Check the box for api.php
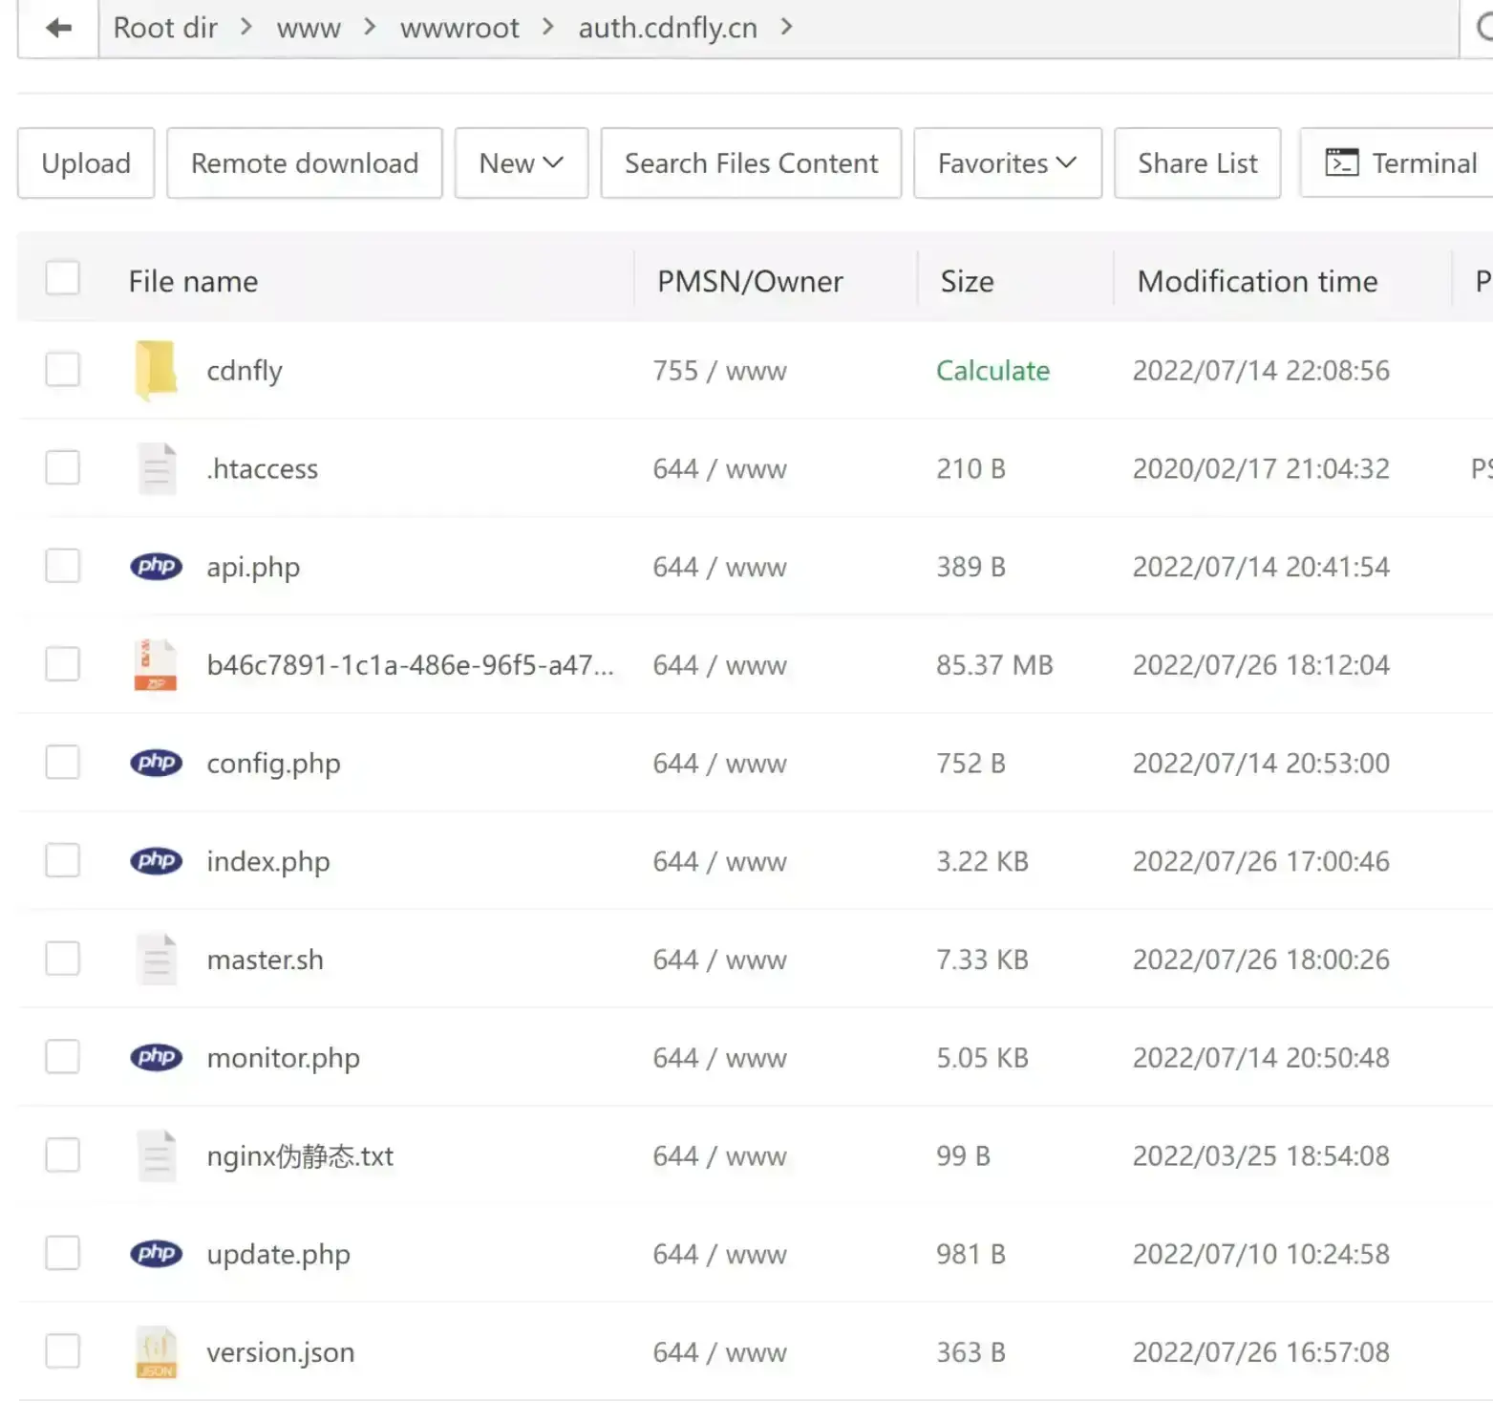 pyautogui.click(x=63, y=566)
